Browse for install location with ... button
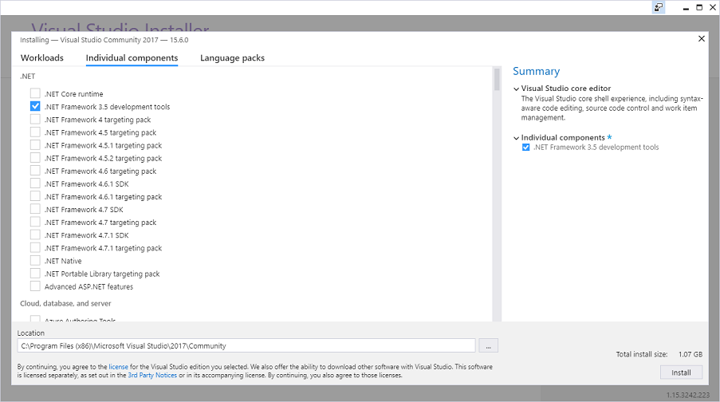The width and height of the screenshot is (720, 402). 488,345
